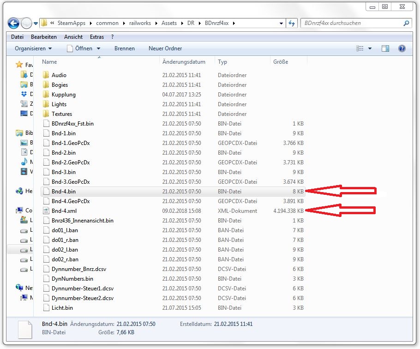420x349 pixels.
Task: Open the Netzwerk icon in sidebar
Action: 19,288
